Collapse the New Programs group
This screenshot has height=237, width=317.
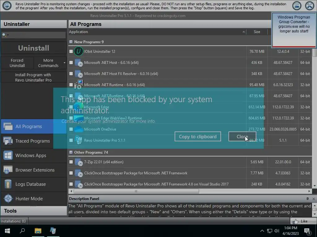click(x=71, y=42)
